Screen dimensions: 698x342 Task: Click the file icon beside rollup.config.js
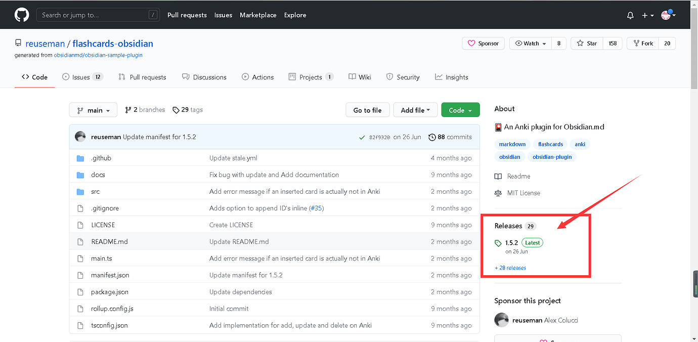click(80, 309)
